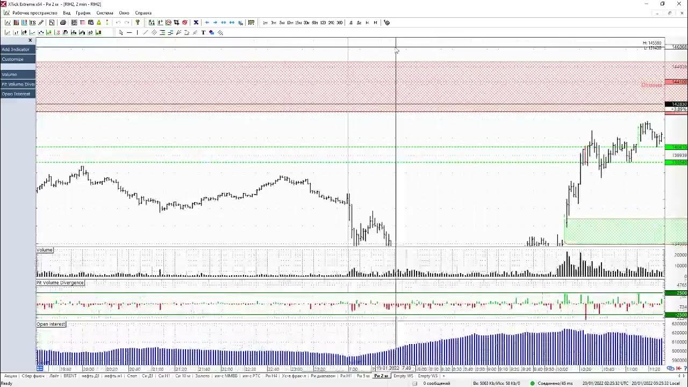Click the undo arrow icon
Image resolution: width=688 pixels, height=387 pixels.
118,23
